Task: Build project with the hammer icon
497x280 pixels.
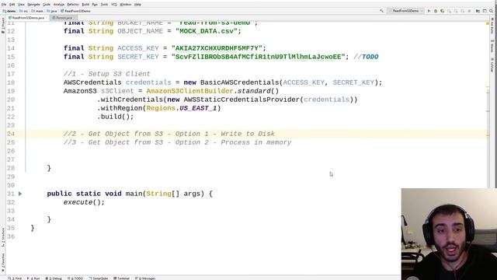Action: point(381,11)
